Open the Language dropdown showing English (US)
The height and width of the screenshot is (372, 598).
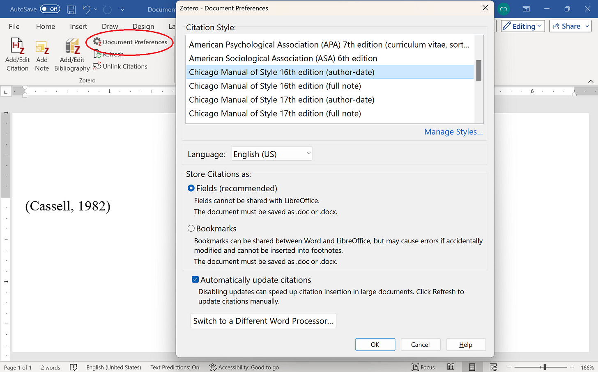271,154
